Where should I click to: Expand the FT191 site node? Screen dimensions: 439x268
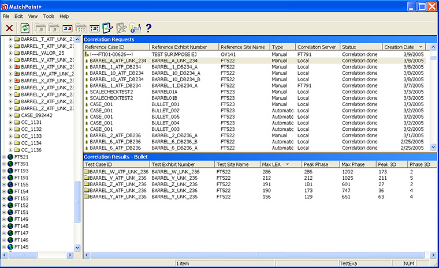tap(4, 178)
